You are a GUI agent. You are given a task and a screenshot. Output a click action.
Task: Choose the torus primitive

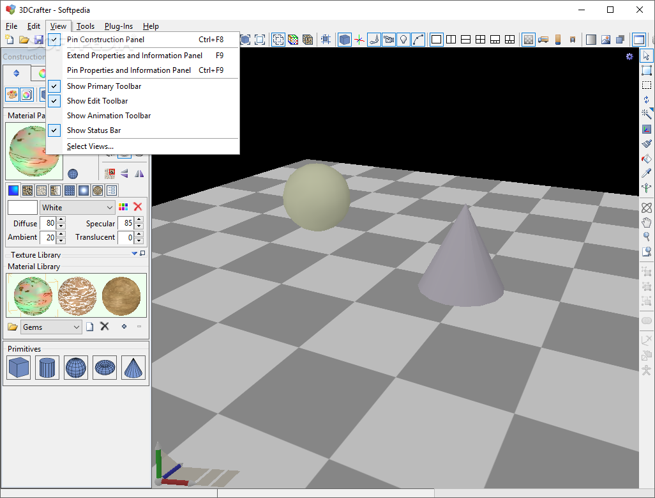click(105, 368)
